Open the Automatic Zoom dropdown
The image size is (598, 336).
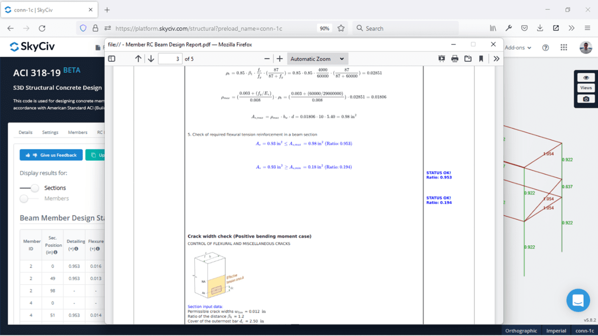(x=317, y=58)
